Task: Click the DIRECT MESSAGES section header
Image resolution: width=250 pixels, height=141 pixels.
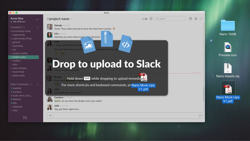Action: point(21,84)
